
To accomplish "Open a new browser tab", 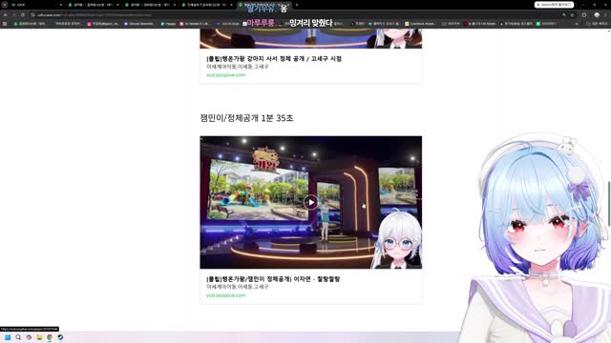I will tap(297, 5).
